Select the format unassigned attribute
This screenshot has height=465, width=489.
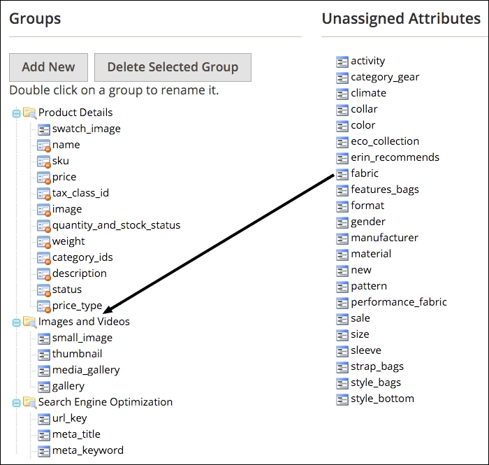tap(367, 206)
